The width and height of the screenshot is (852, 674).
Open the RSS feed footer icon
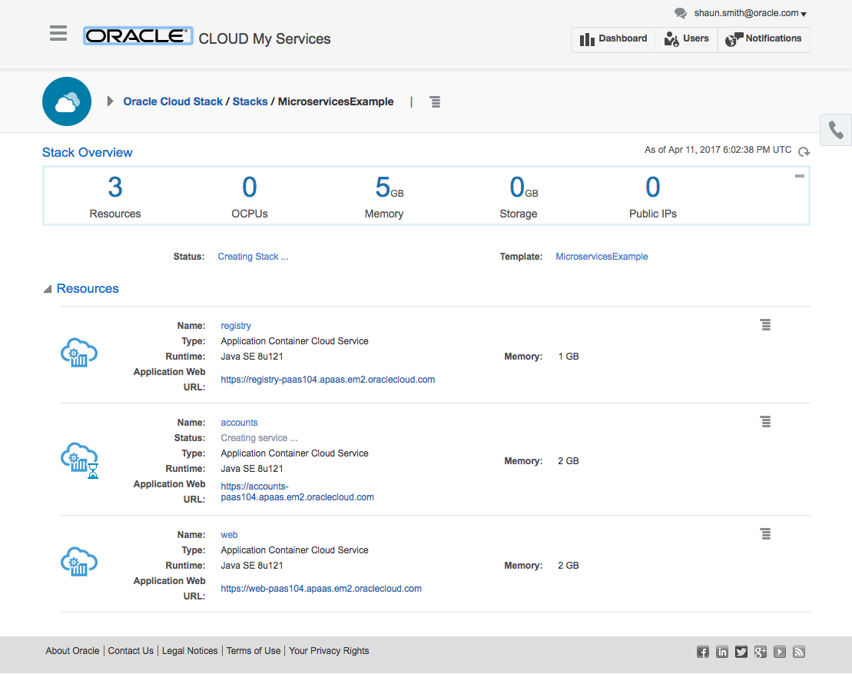coord(799,652)
